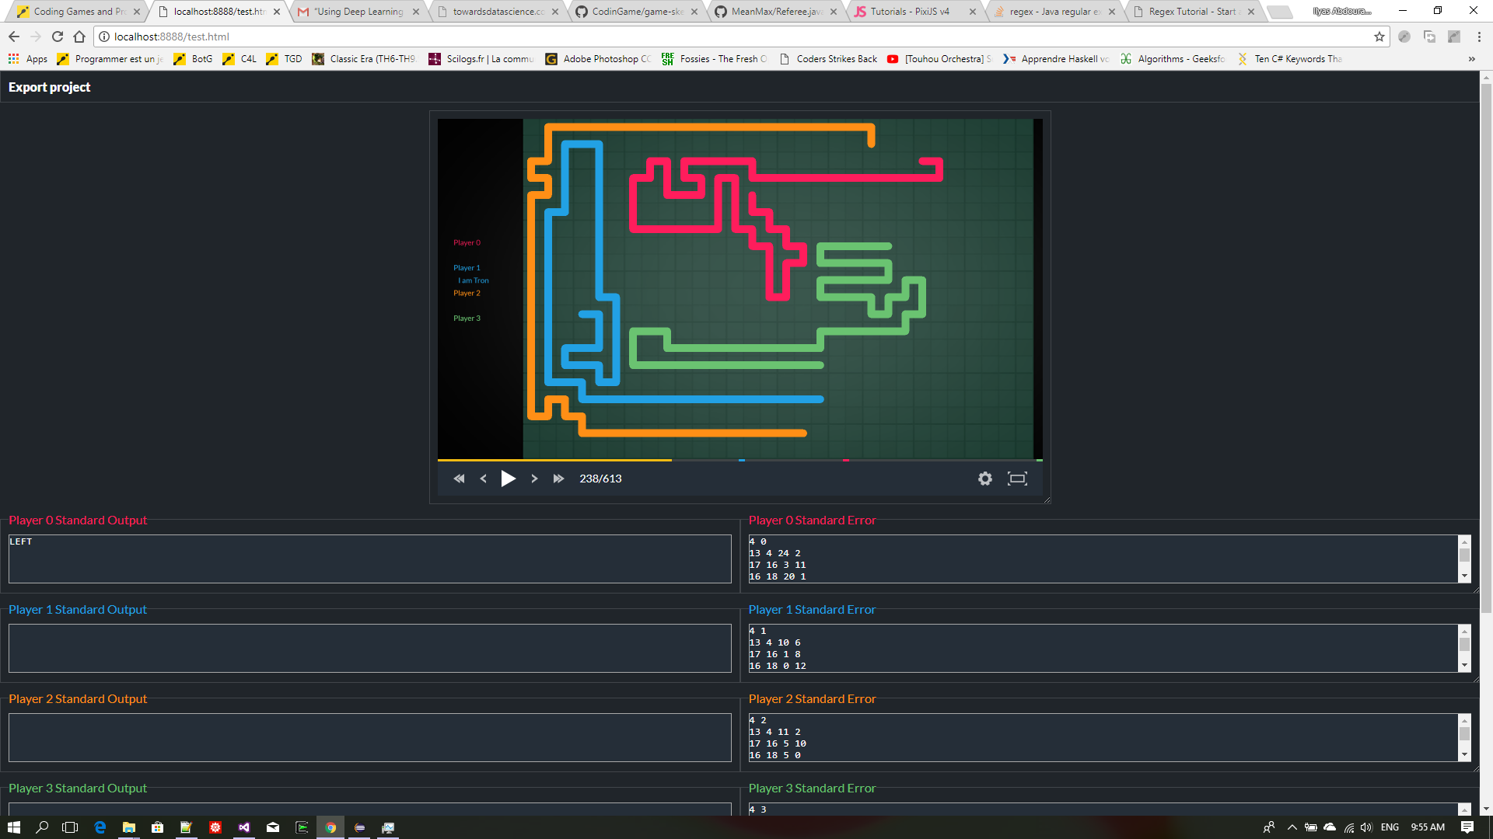Open Coders Strikes Back bookmark

tap(827, 59)
